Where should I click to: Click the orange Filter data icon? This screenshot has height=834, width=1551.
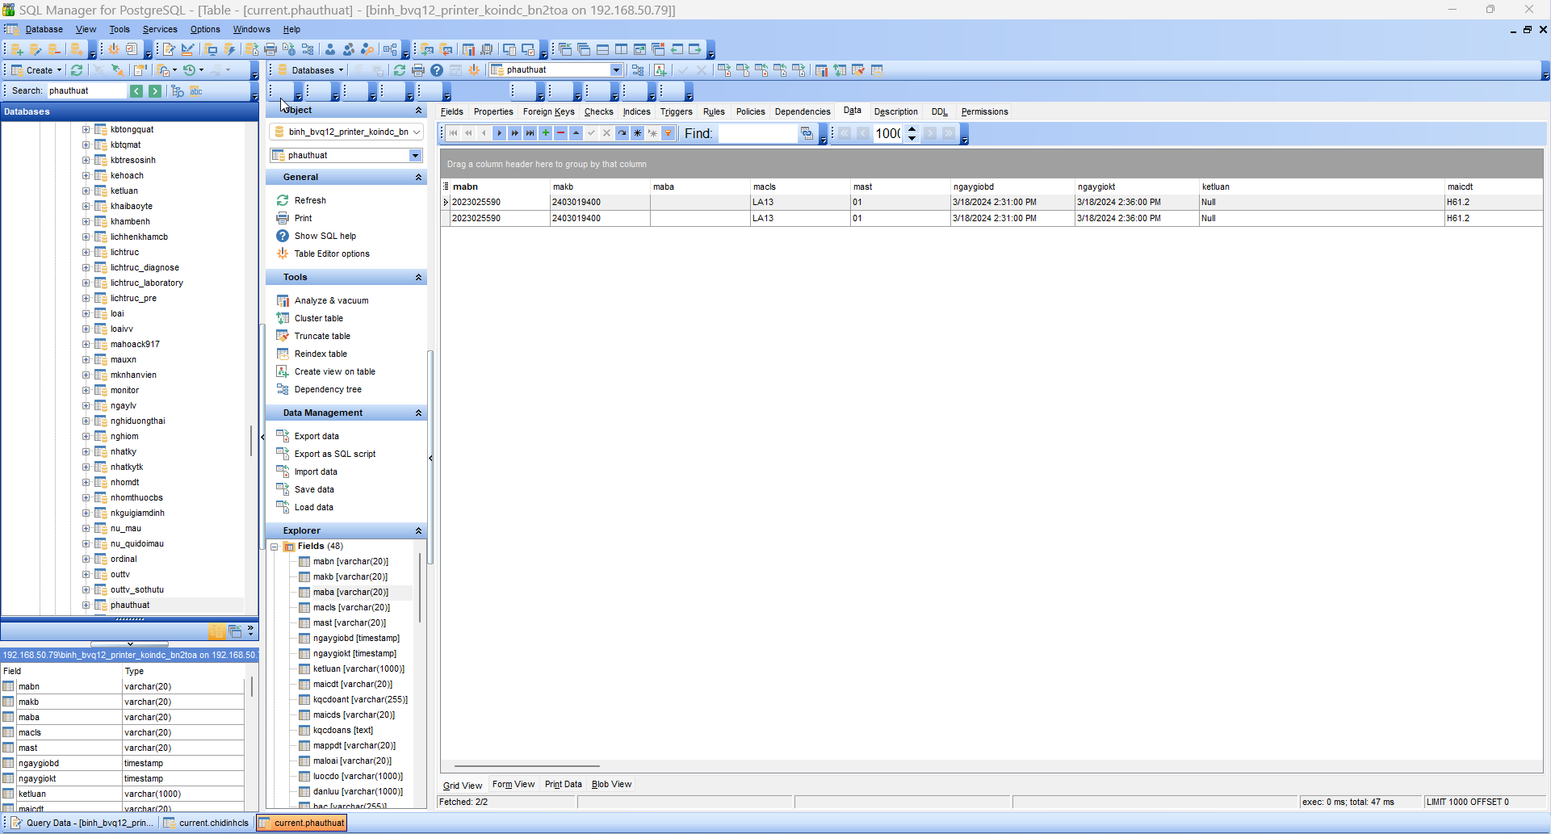click(x=669, y=133)
